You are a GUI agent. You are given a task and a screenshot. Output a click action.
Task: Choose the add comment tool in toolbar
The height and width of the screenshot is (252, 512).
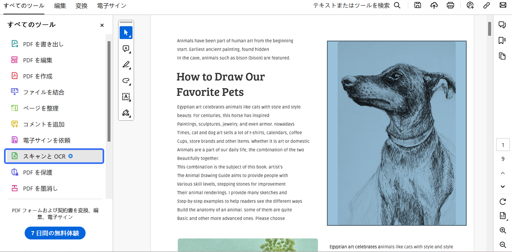click(126, 49)
